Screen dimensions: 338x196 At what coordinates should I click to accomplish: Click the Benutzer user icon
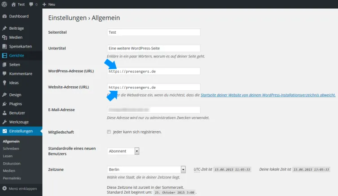(x=4, y=113)
